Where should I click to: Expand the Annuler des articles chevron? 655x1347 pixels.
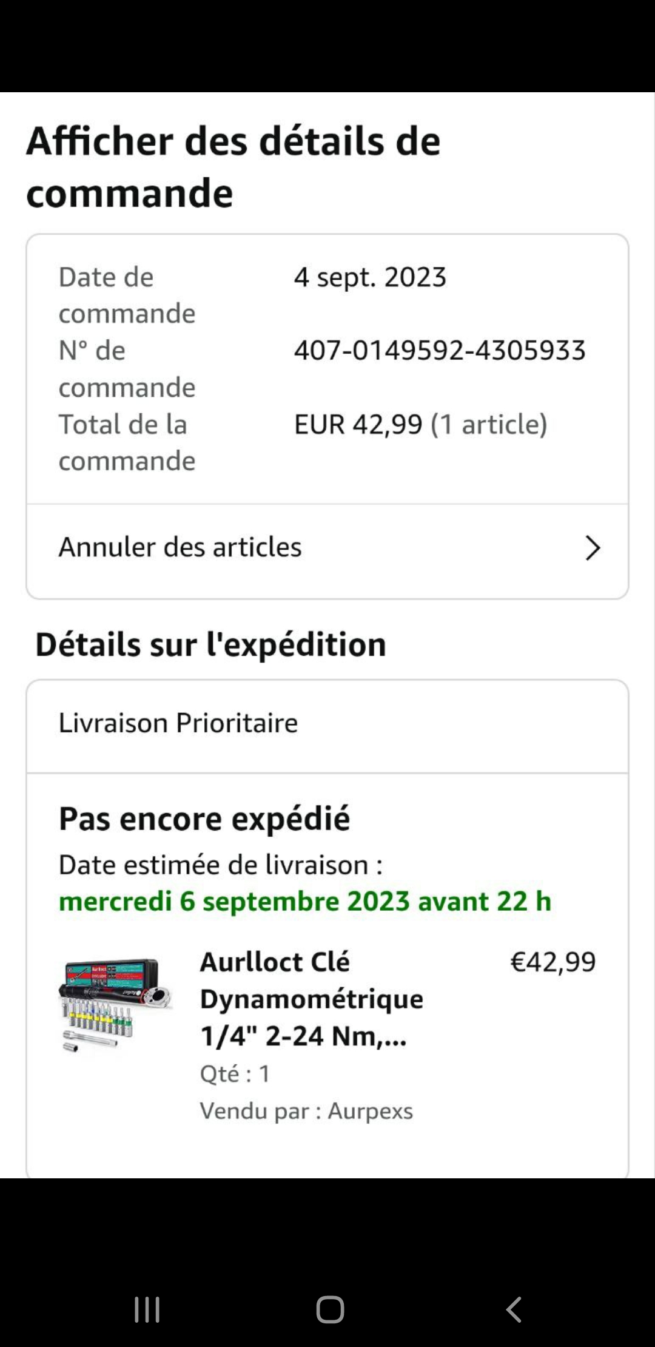click(x=592, y=548)
